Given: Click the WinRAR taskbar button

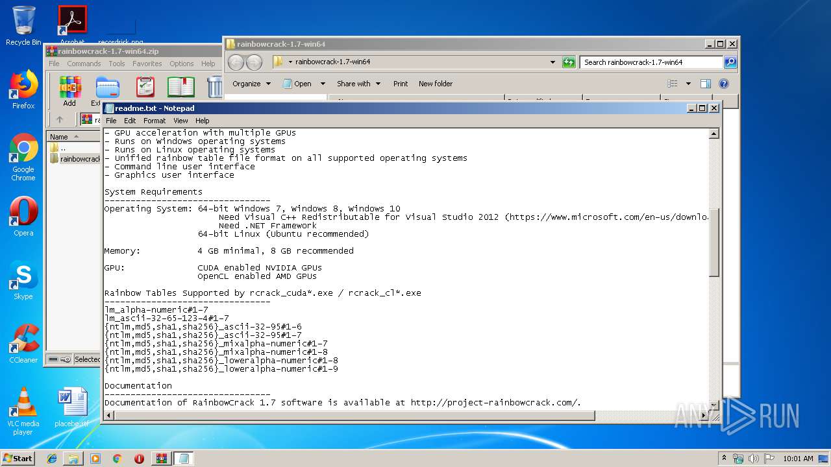Looking at the screenshot, I should point(161,459).
